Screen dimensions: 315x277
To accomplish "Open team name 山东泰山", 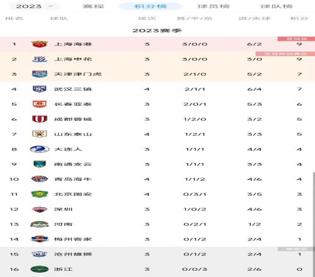I will pyautogui.click(x=73, y=134).
